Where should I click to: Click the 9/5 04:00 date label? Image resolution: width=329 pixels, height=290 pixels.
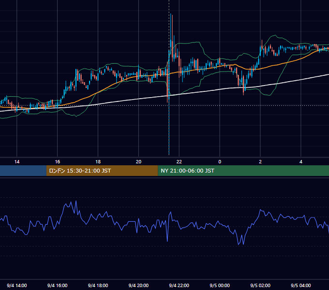(x=301, y=285)
